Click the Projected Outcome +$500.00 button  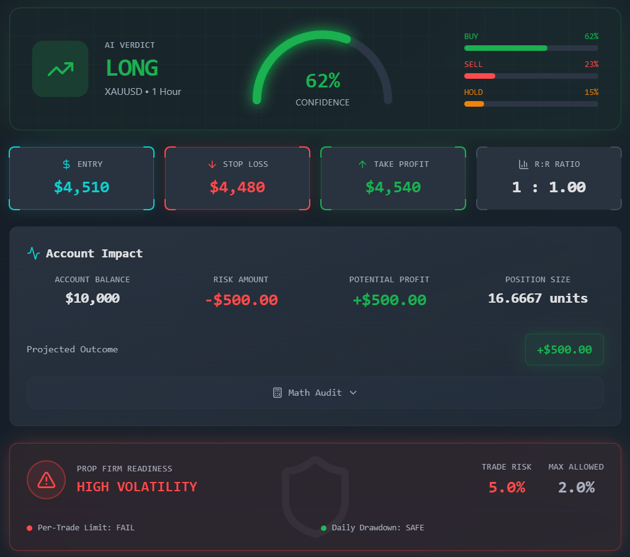pyautogui.click(x=564, y=349)
